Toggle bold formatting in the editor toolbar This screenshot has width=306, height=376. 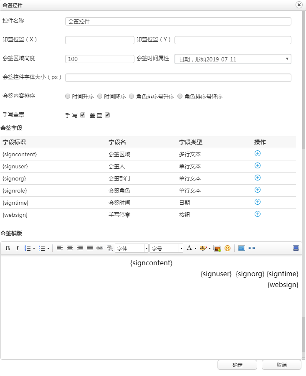[x=8, y=248]
